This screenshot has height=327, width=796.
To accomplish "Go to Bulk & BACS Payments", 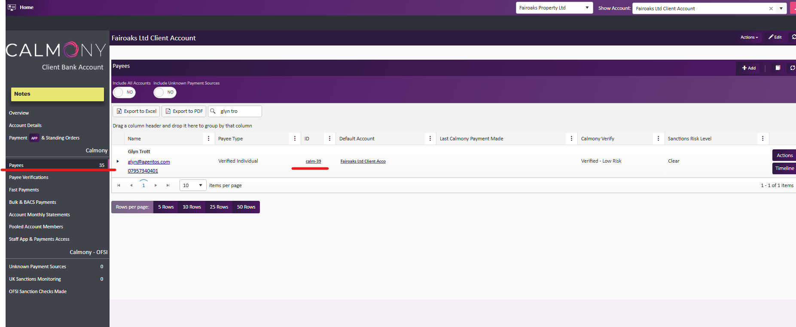I will click(33, 202).
